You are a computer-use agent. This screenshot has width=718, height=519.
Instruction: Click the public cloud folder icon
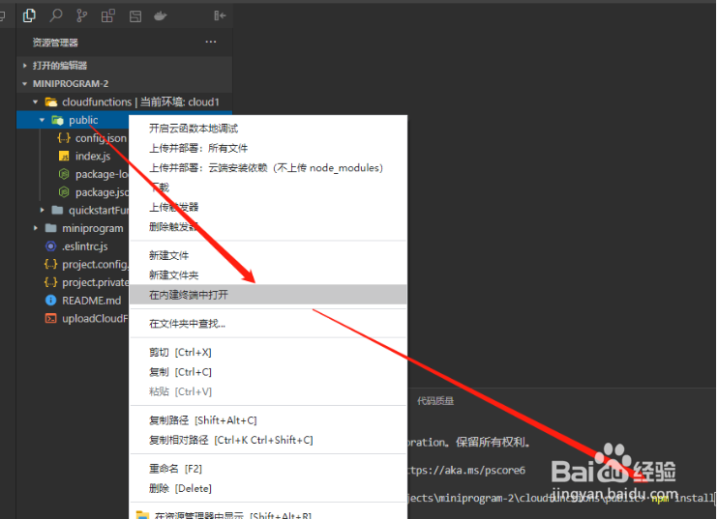click(x=58, y=120)
